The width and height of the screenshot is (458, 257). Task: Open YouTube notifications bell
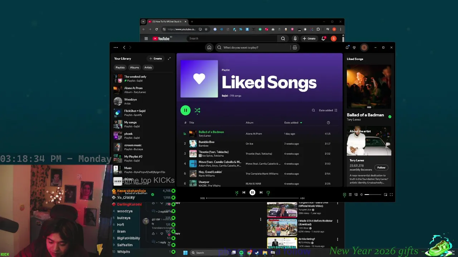click(x=323, y=39)
